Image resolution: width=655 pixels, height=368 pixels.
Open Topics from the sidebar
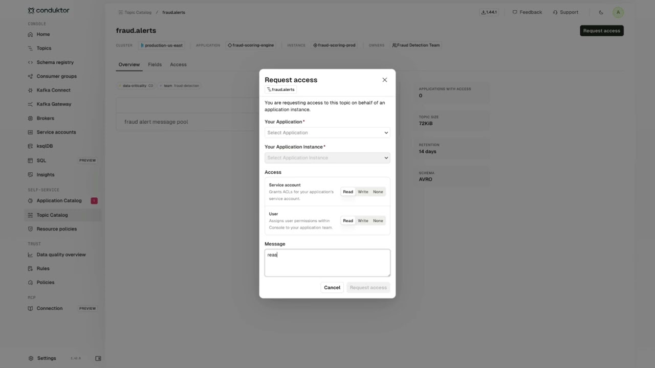coord(43,48)
